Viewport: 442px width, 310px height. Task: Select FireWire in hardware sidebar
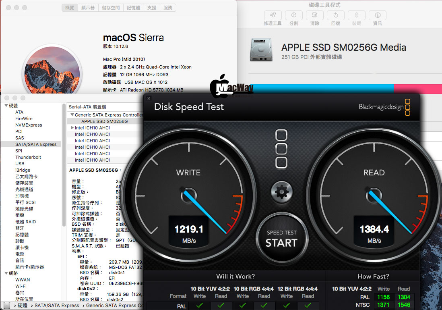click(24, 119)
